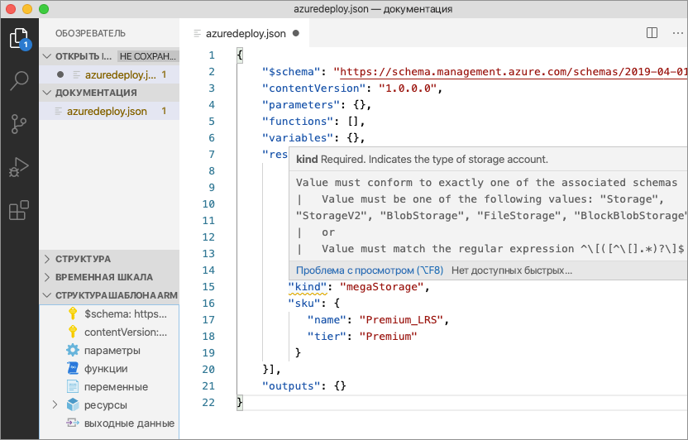Select contentVersion item in ARM outline
688x440 pixels.
(x=126, y=332)
